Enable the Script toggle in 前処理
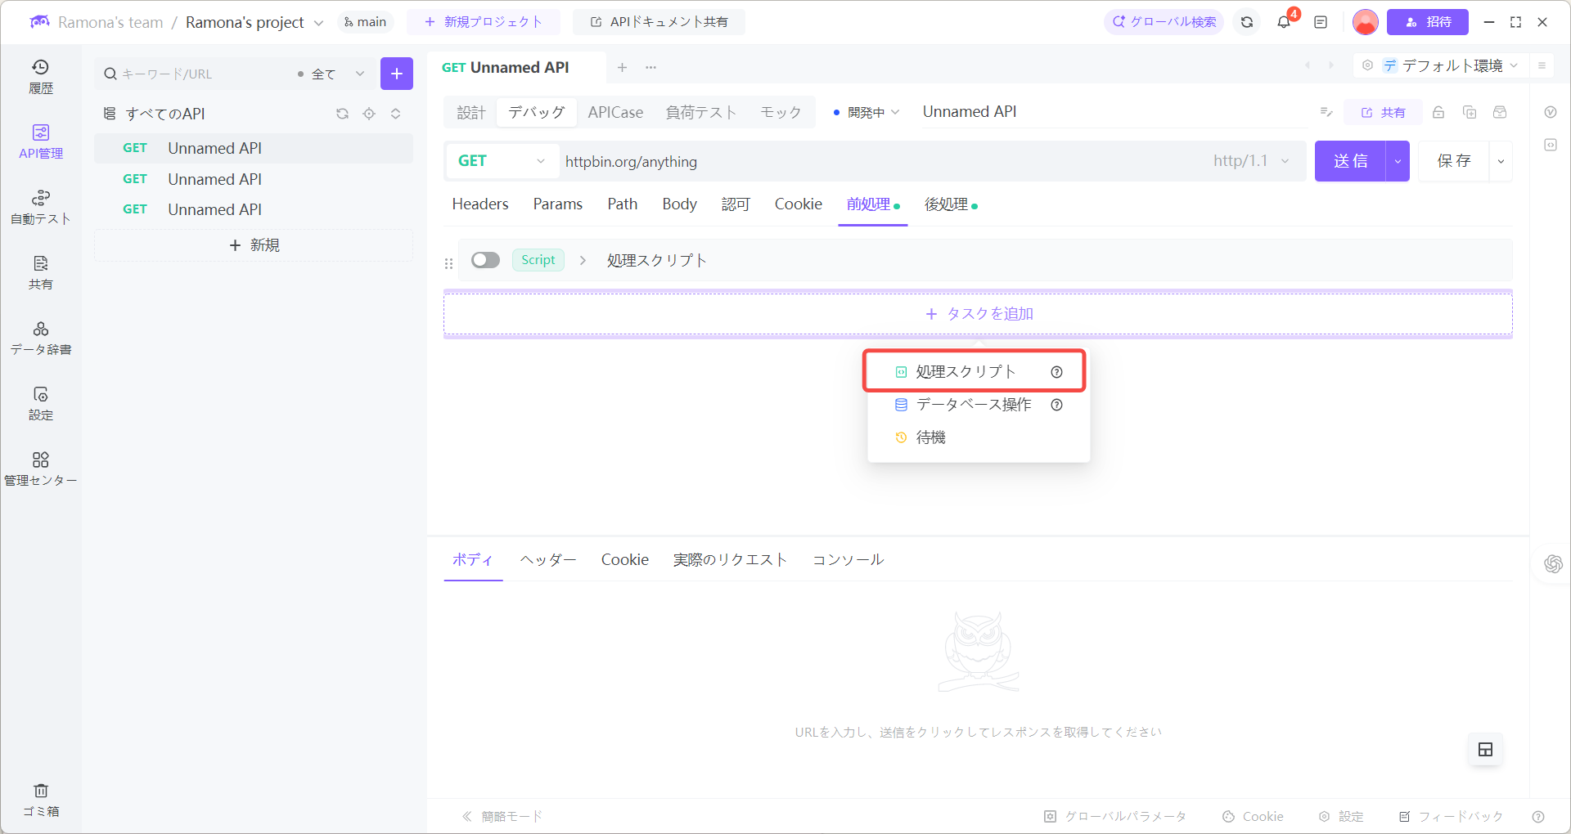Viewport: 1571px width, 834px height. pos(484,259)
